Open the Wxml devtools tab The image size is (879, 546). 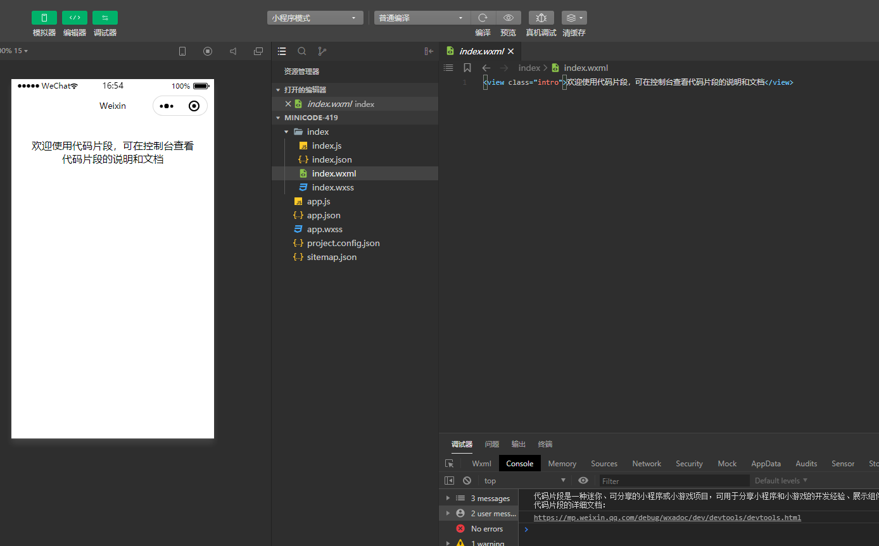coord(481,464)
